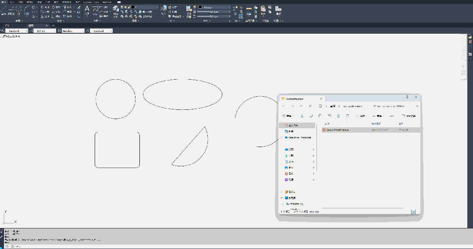Click the Insert block icon
Screen dimensions: 473x249
(x=164, y=10)
